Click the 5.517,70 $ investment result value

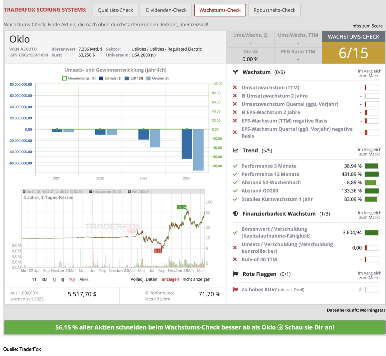click(82, 294)
